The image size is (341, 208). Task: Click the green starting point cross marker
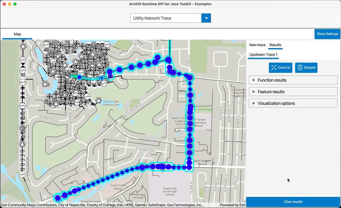(75, 76)
